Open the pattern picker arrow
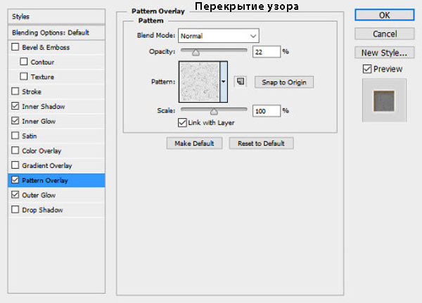The image size is (422, 303). click(x=224, y=82)
